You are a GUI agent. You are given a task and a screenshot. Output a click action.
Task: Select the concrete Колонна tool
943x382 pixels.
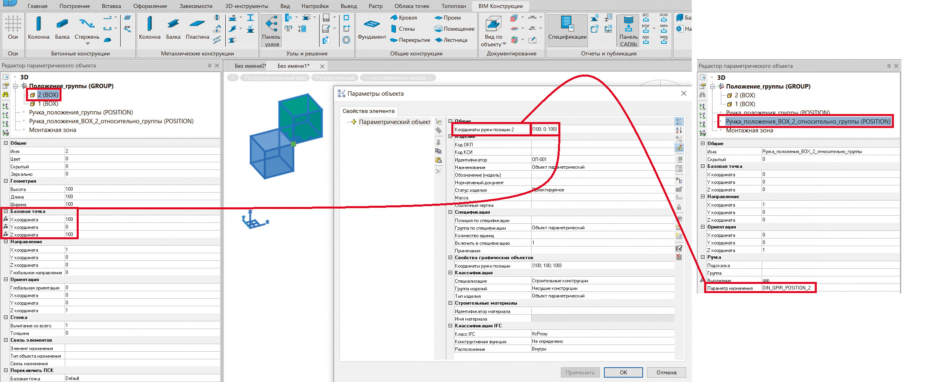click(39, 27)
